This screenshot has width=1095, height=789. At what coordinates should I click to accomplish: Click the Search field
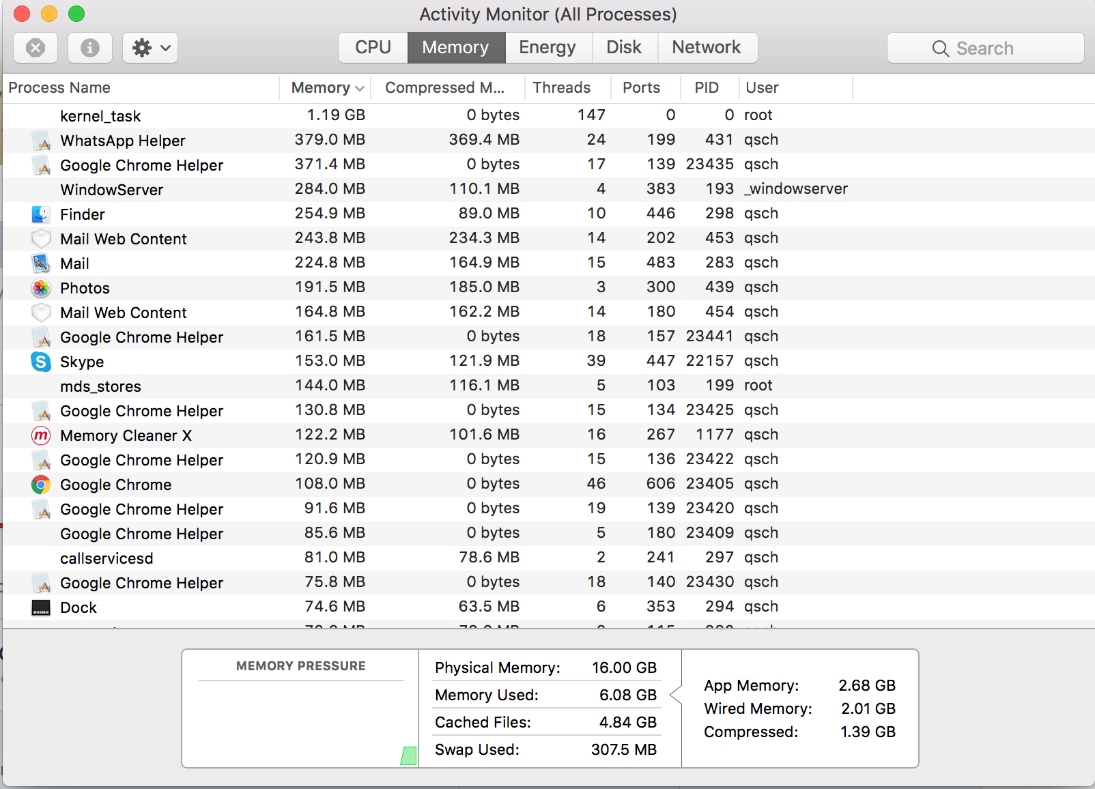coord(985,48)
